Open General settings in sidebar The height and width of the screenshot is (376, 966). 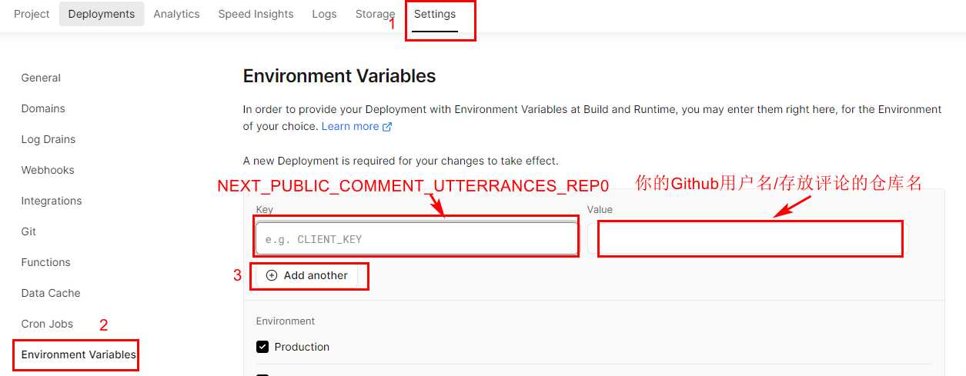pyautogui.click(x=41, y=78)
